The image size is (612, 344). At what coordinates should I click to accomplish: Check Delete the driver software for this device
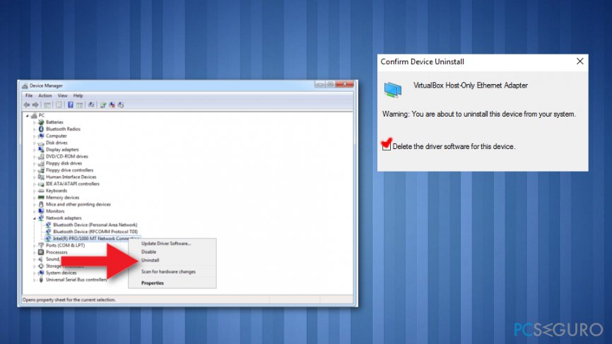tap(387, 147)
